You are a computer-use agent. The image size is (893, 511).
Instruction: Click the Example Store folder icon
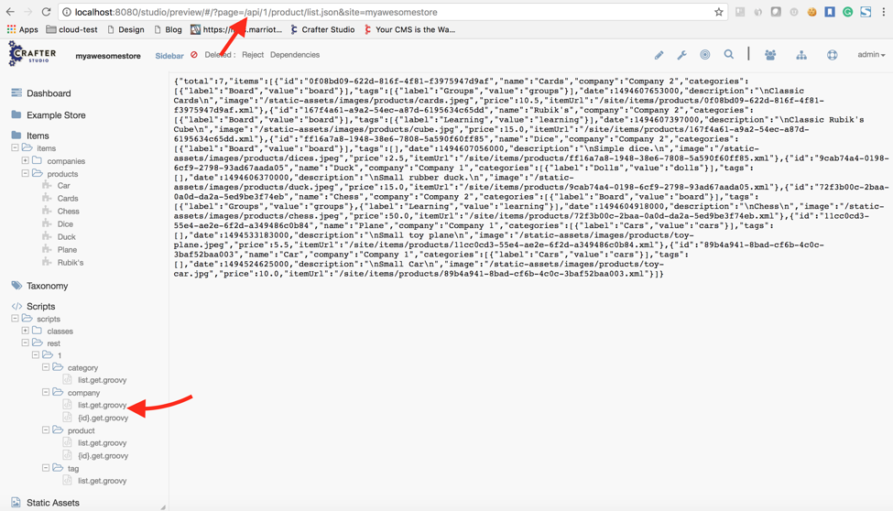(16, 114)
